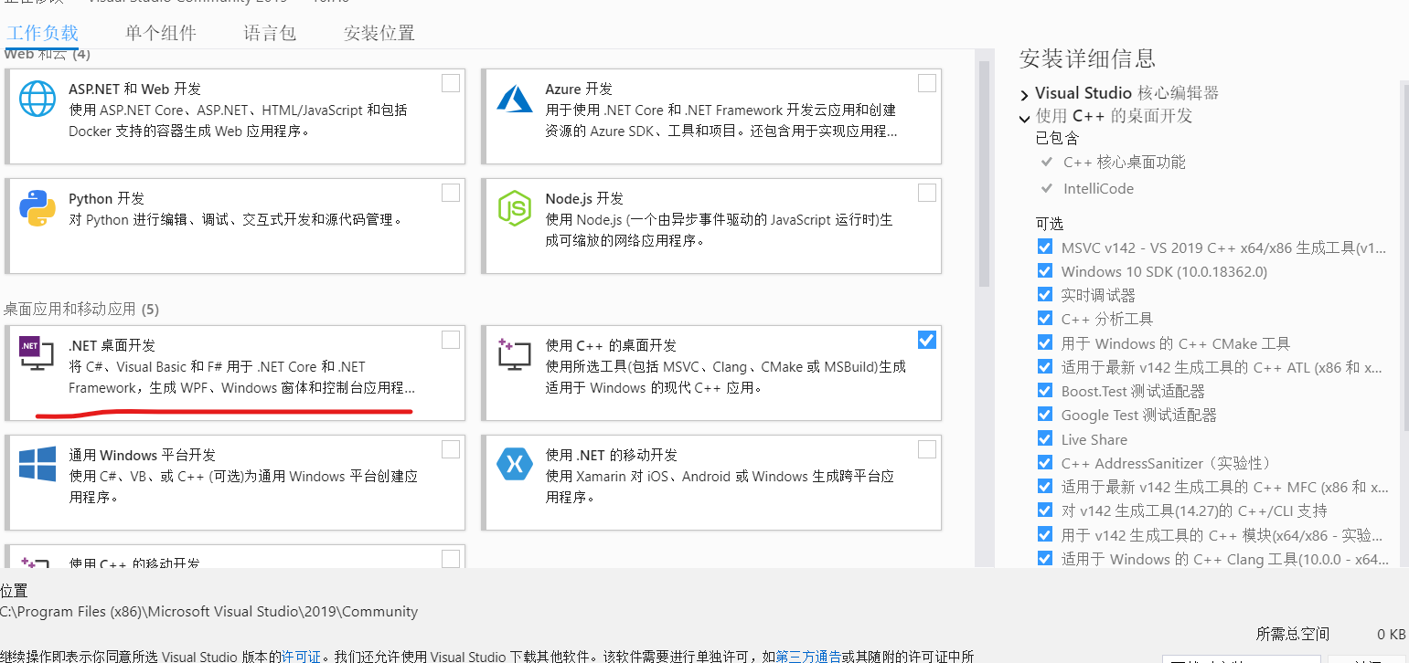Switch to 单个组件 tab
Screen dimensions: 1409x663
[161, 33]
